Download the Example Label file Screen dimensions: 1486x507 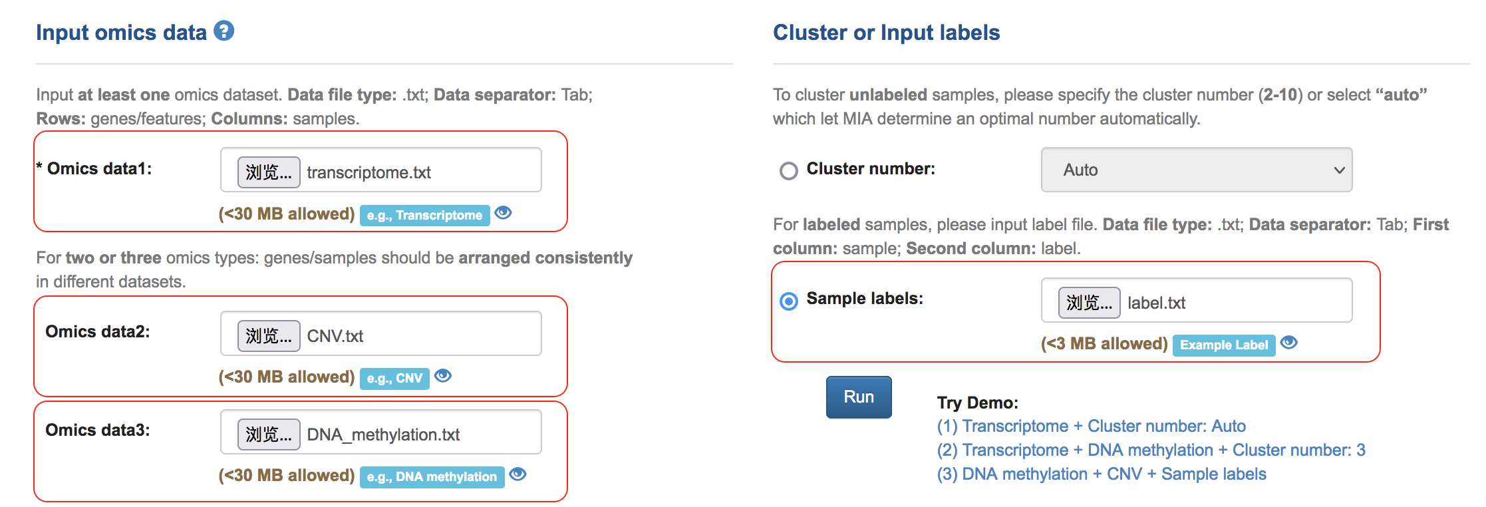(x=1223, y=345)
